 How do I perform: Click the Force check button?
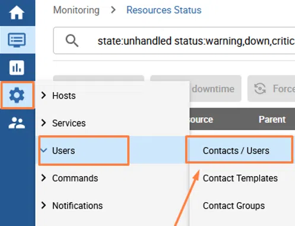(x=271, y=89)
